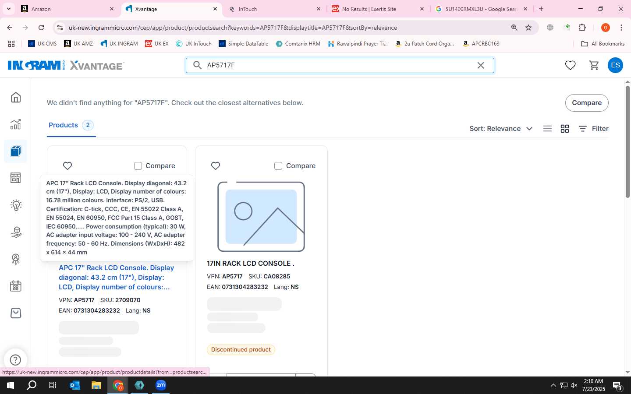Focus the AP5717F search field
Viewport: 631px width, 394px height.
(x=340, y=65)
